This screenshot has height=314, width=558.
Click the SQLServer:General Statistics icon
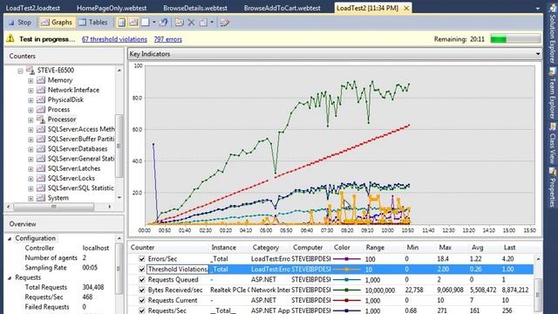coord(41,159)
